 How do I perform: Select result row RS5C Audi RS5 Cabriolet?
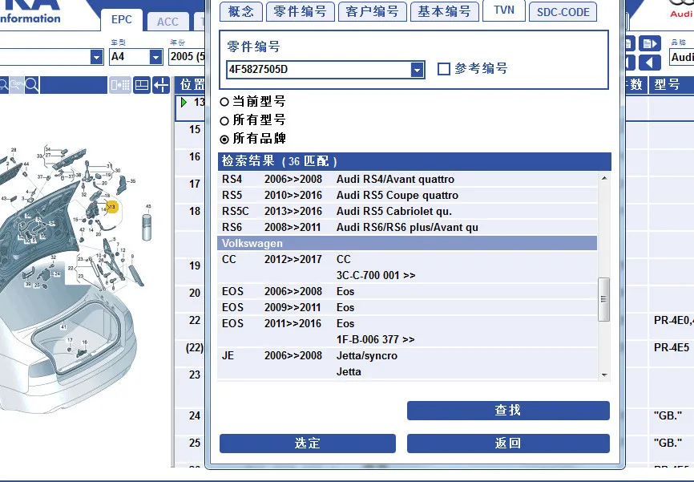407,211
